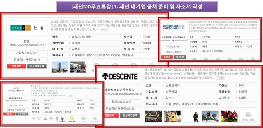Click red 연봉정보 button on Kolon card
Image resolution: width=263 pixels, height=128 pixels.
(x=167, y=57)
